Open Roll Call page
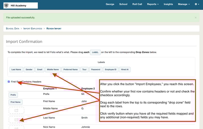203x129 pixels. click(137, 4)
